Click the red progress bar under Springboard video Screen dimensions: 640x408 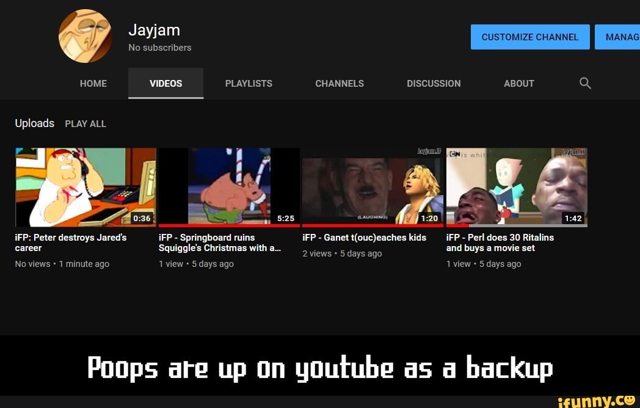pyautogui.click(x=229, y=225)
